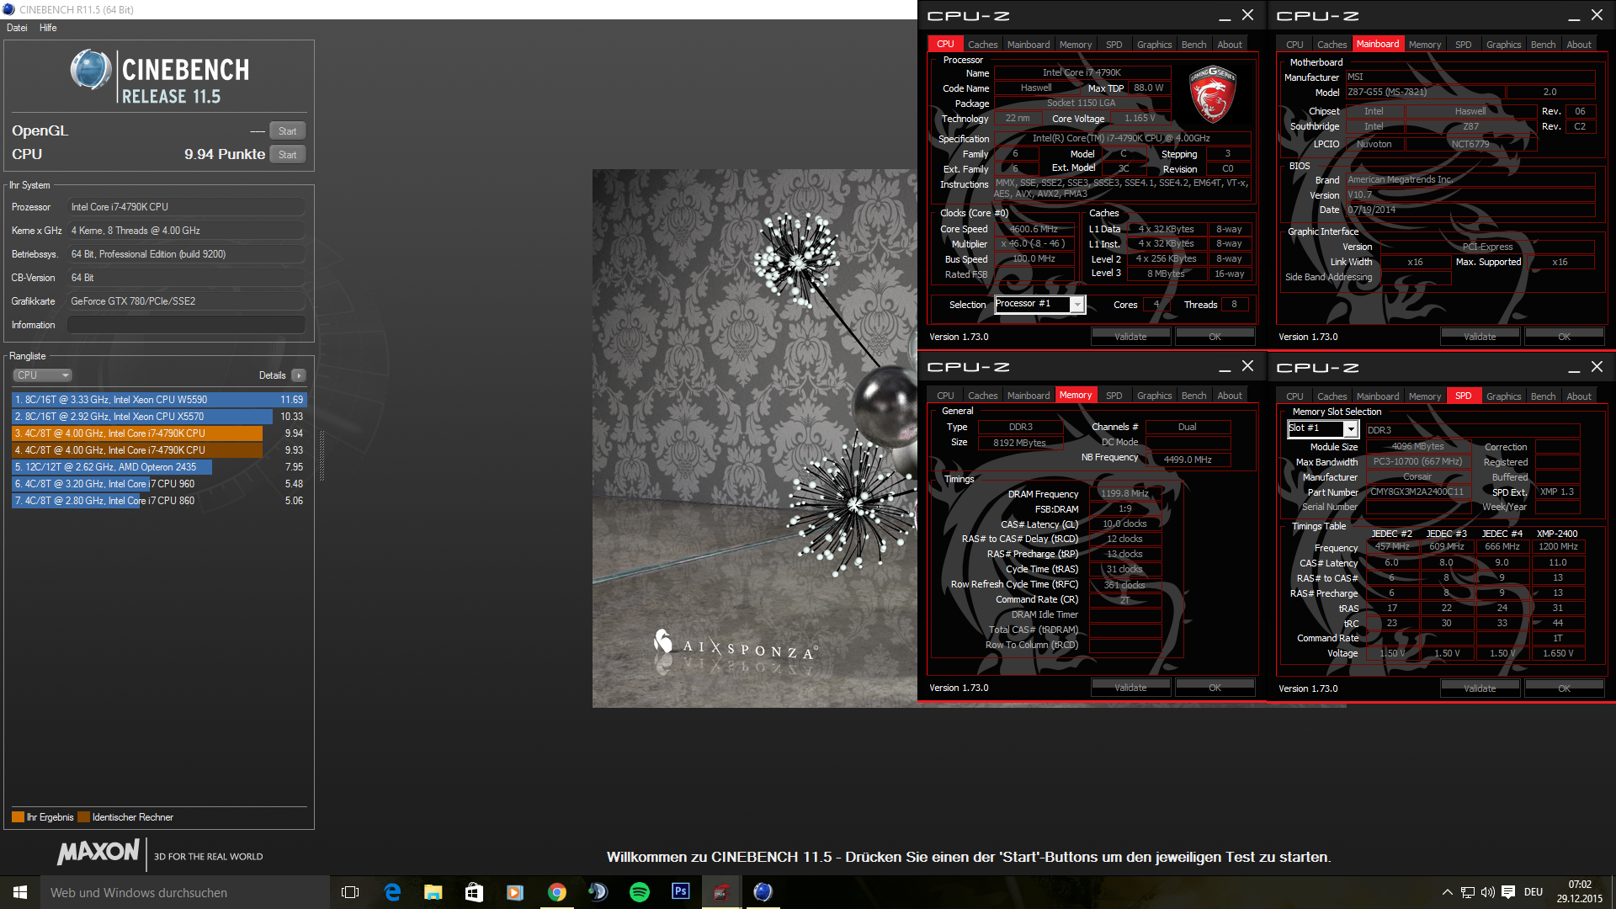Open Spotify from taskbar
This screenshot has width=1616, height=909.
point(639,892)
